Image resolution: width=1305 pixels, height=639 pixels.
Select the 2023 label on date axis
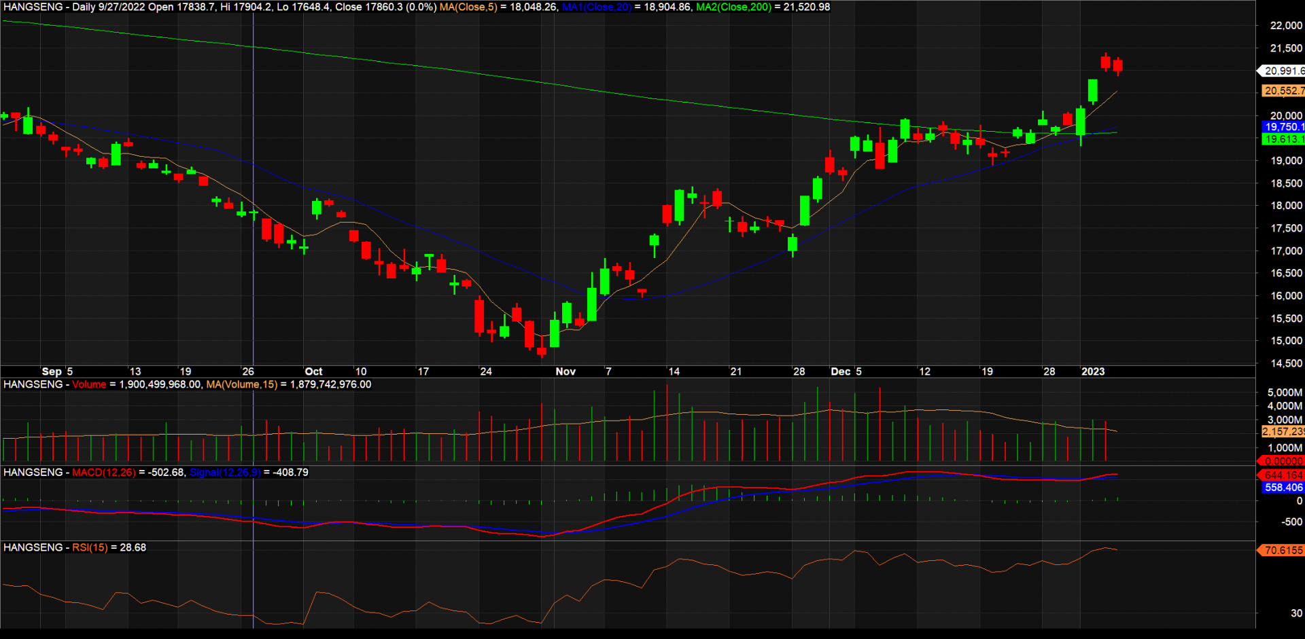1093,371
